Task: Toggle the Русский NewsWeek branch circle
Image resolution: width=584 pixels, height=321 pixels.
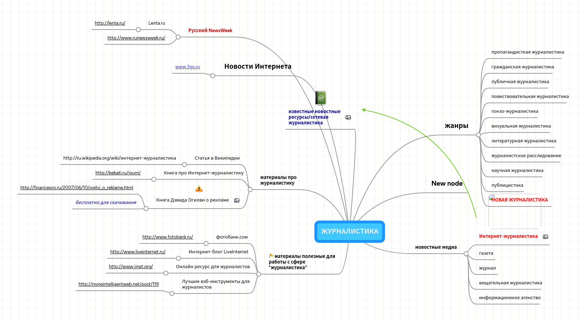Action: [x=178, y=37]
